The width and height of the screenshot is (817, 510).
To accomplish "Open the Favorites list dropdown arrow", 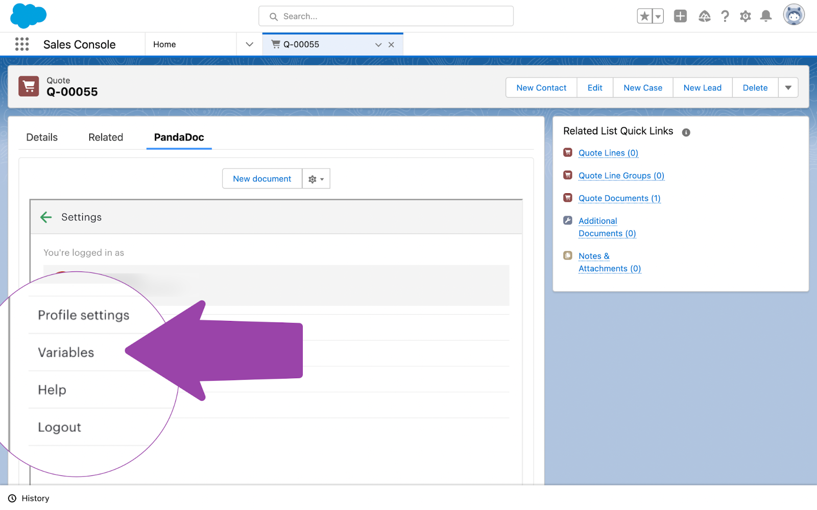I will 658,16.
